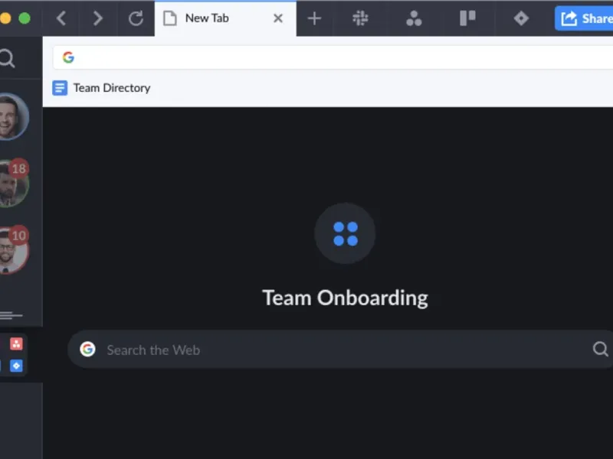Click the Team Onboarding heading

click(346, 298)
